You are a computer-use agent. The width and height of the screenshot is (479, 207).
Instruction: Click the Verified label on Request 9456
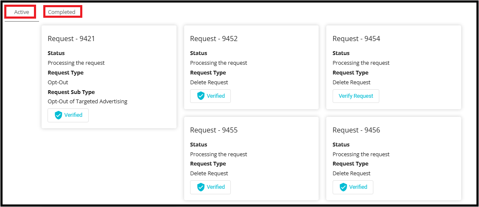pyautogui.click(x=358, y=187)
